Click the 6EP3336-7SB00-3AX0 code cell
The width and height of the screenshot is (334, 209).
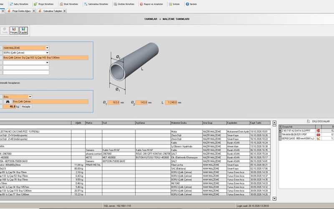tap(119, 161)
